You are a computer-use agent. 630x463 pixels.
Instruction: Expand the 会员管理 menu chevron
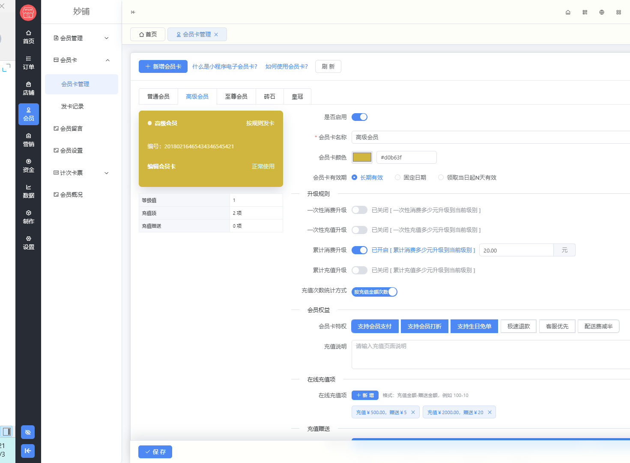point(107,38)
